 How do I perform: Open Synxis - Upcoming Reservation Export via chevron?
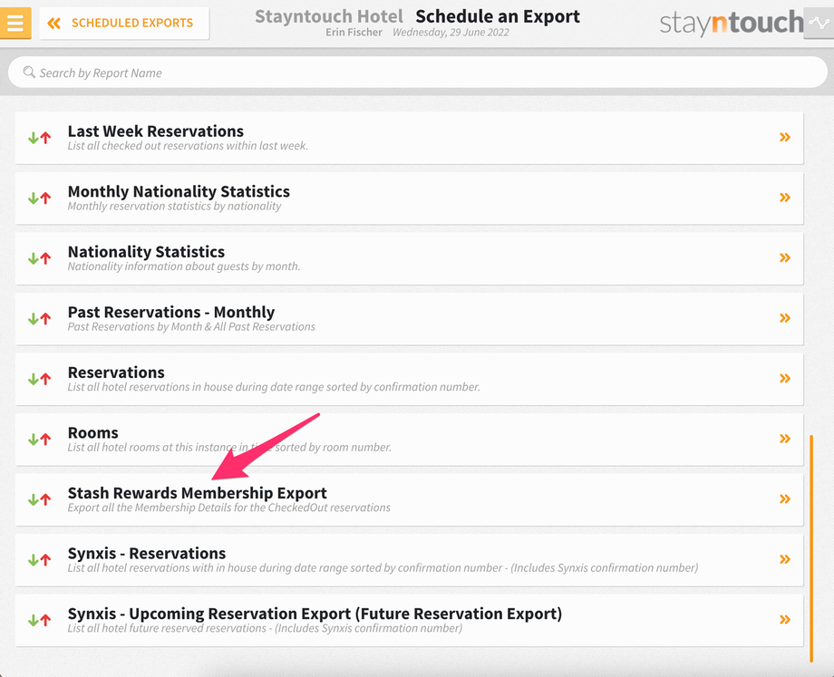coord(784,620)
